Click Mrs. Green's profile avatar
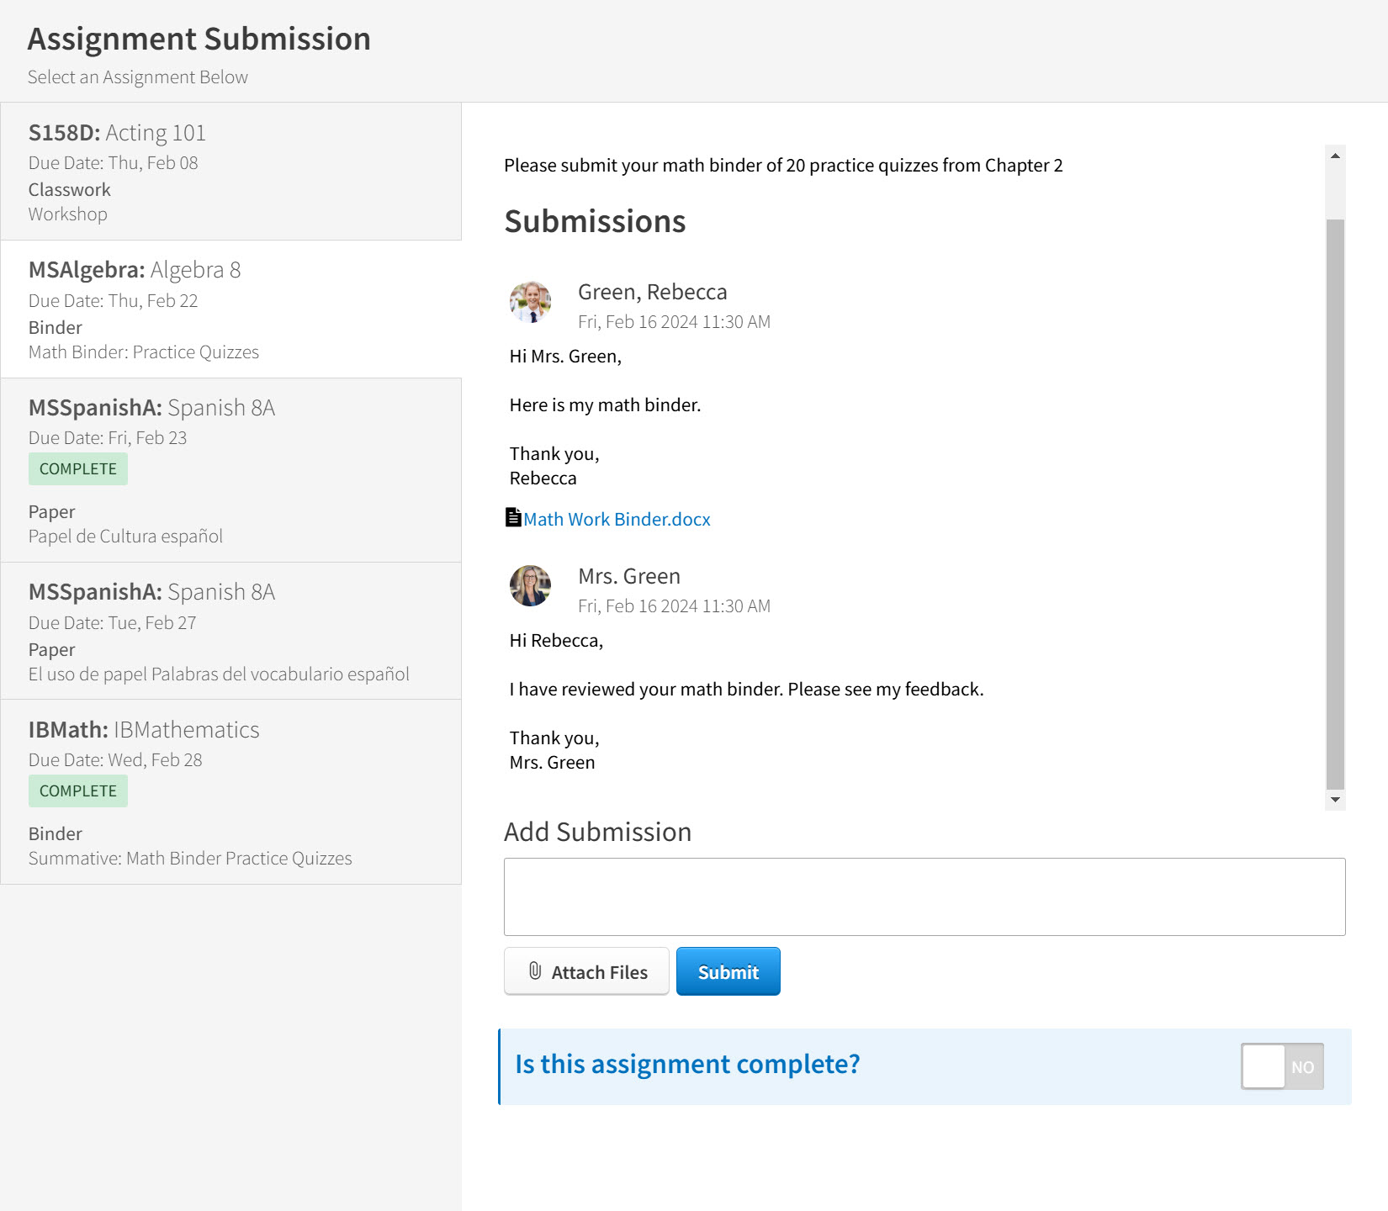Image resolution: width=1388 pixels, height=1211 pixels. pos(529,588)
